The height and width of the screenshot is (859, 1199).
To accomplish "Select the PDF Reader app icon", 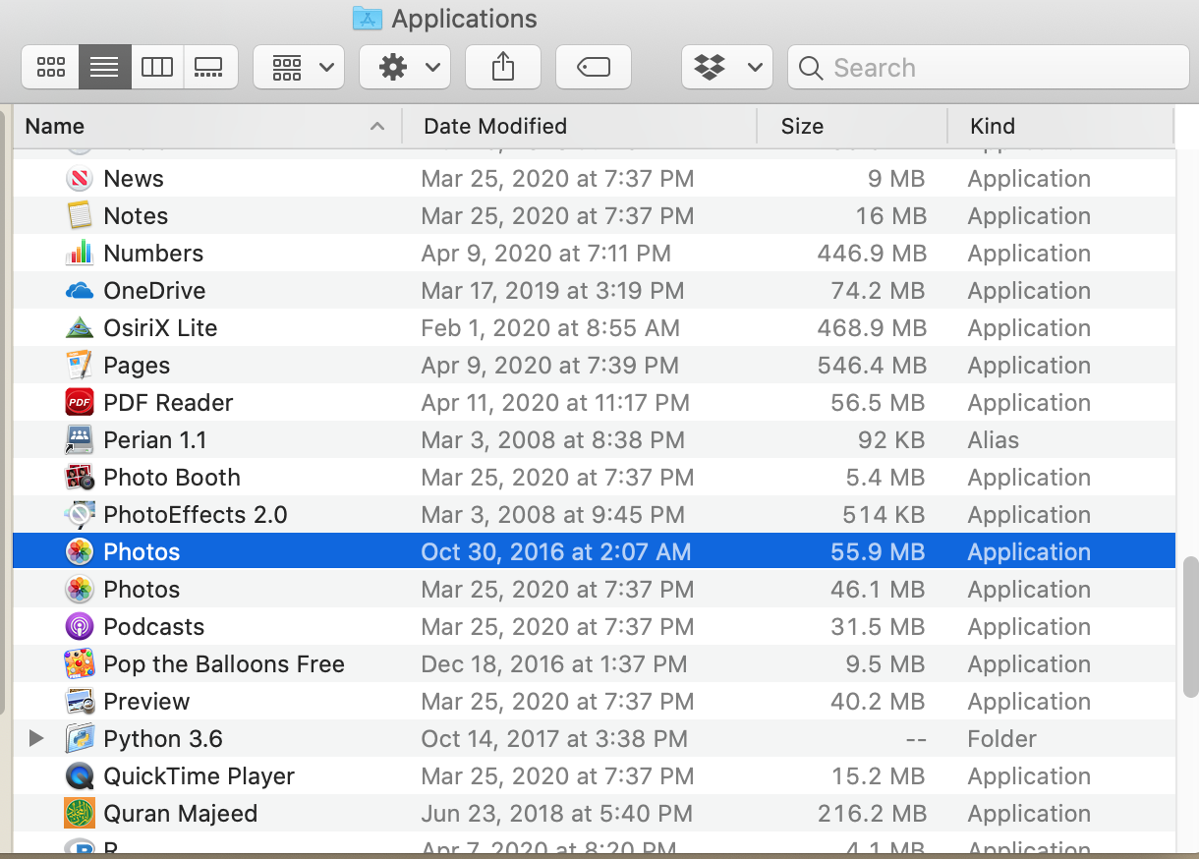I will tap(80, 403).
